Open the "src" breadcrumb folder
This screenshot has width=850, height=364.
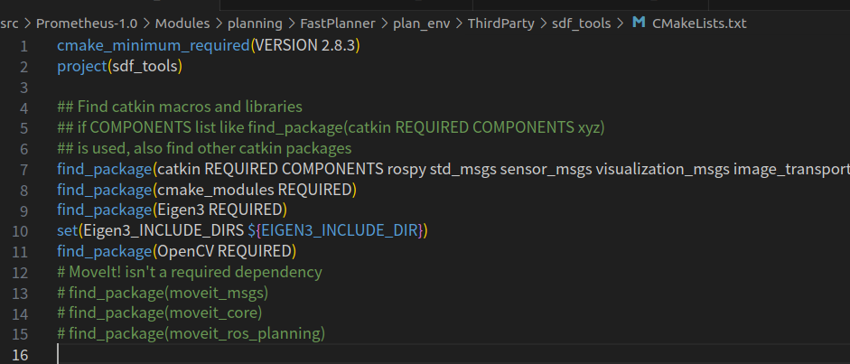tap(8, 23)
